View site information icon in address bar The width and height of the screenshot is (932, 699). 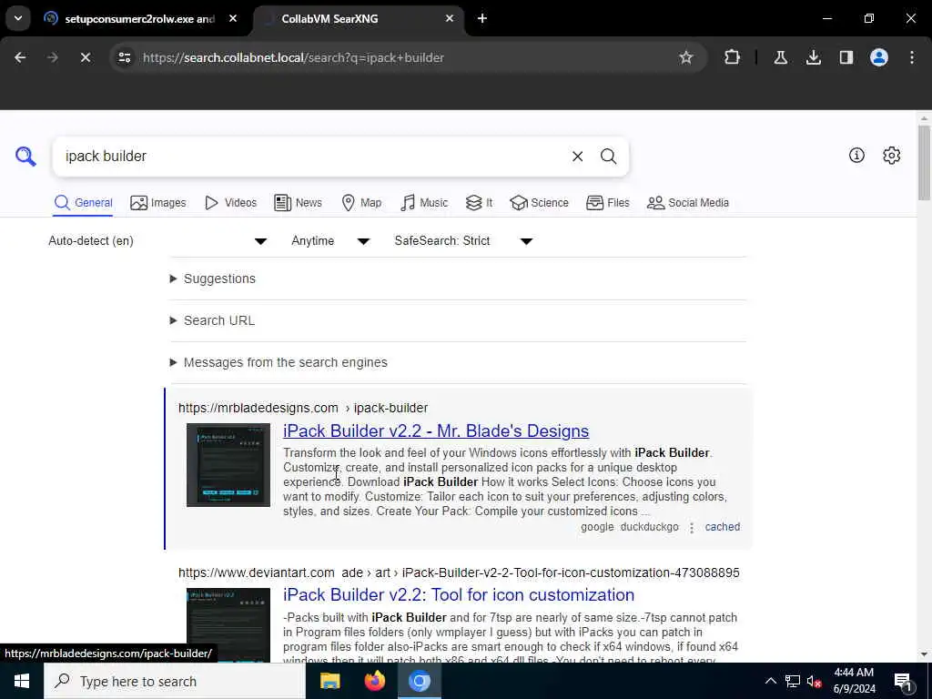point(124,57)
